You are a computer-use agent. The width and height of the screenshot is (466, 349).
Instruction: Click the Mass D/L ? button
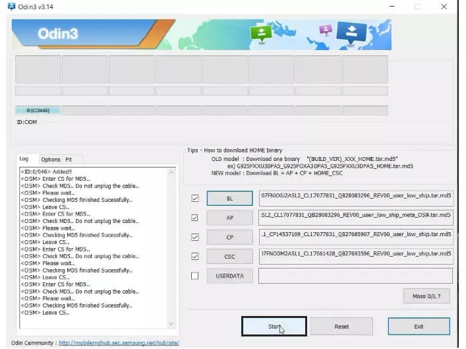426,296
